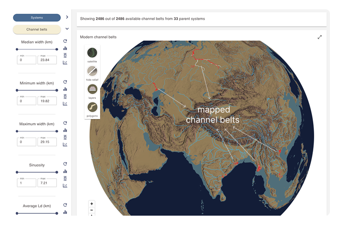Click the 'Maximum width (km)' label
The image size is (341, 225).
[x=37, y=124]
